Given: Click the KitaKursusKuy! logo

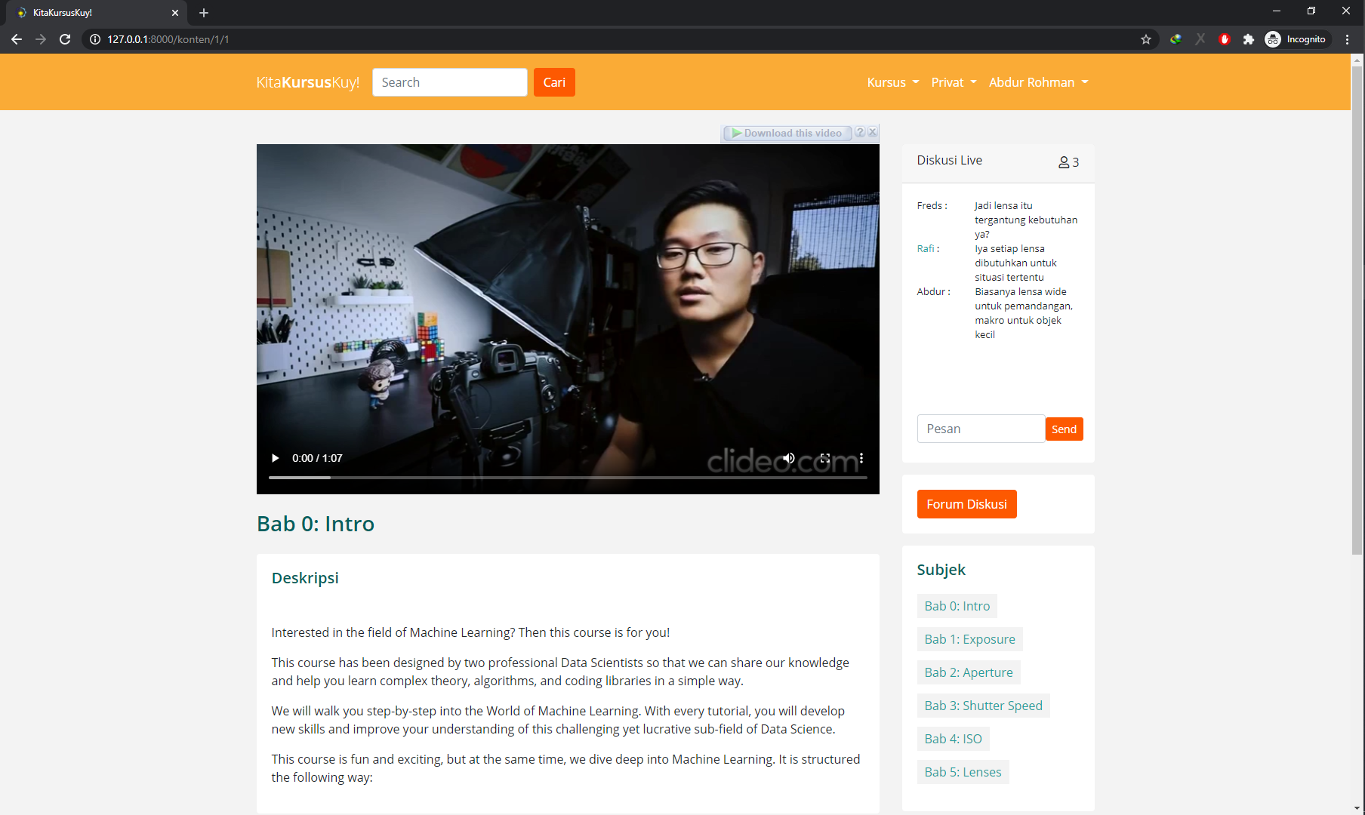Looking at the screenshot, I should pos(308,82).
